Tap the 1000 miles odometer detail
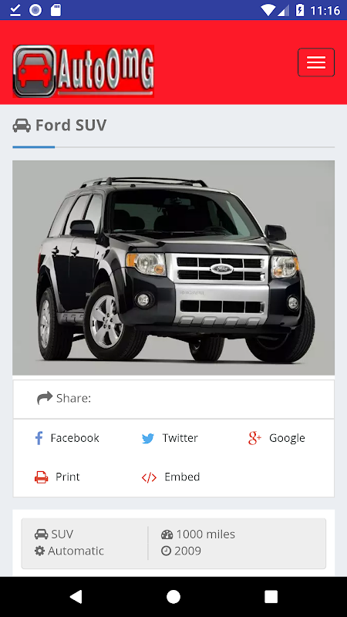The height and width of the screenshot is (617, 347). [198, 534]
